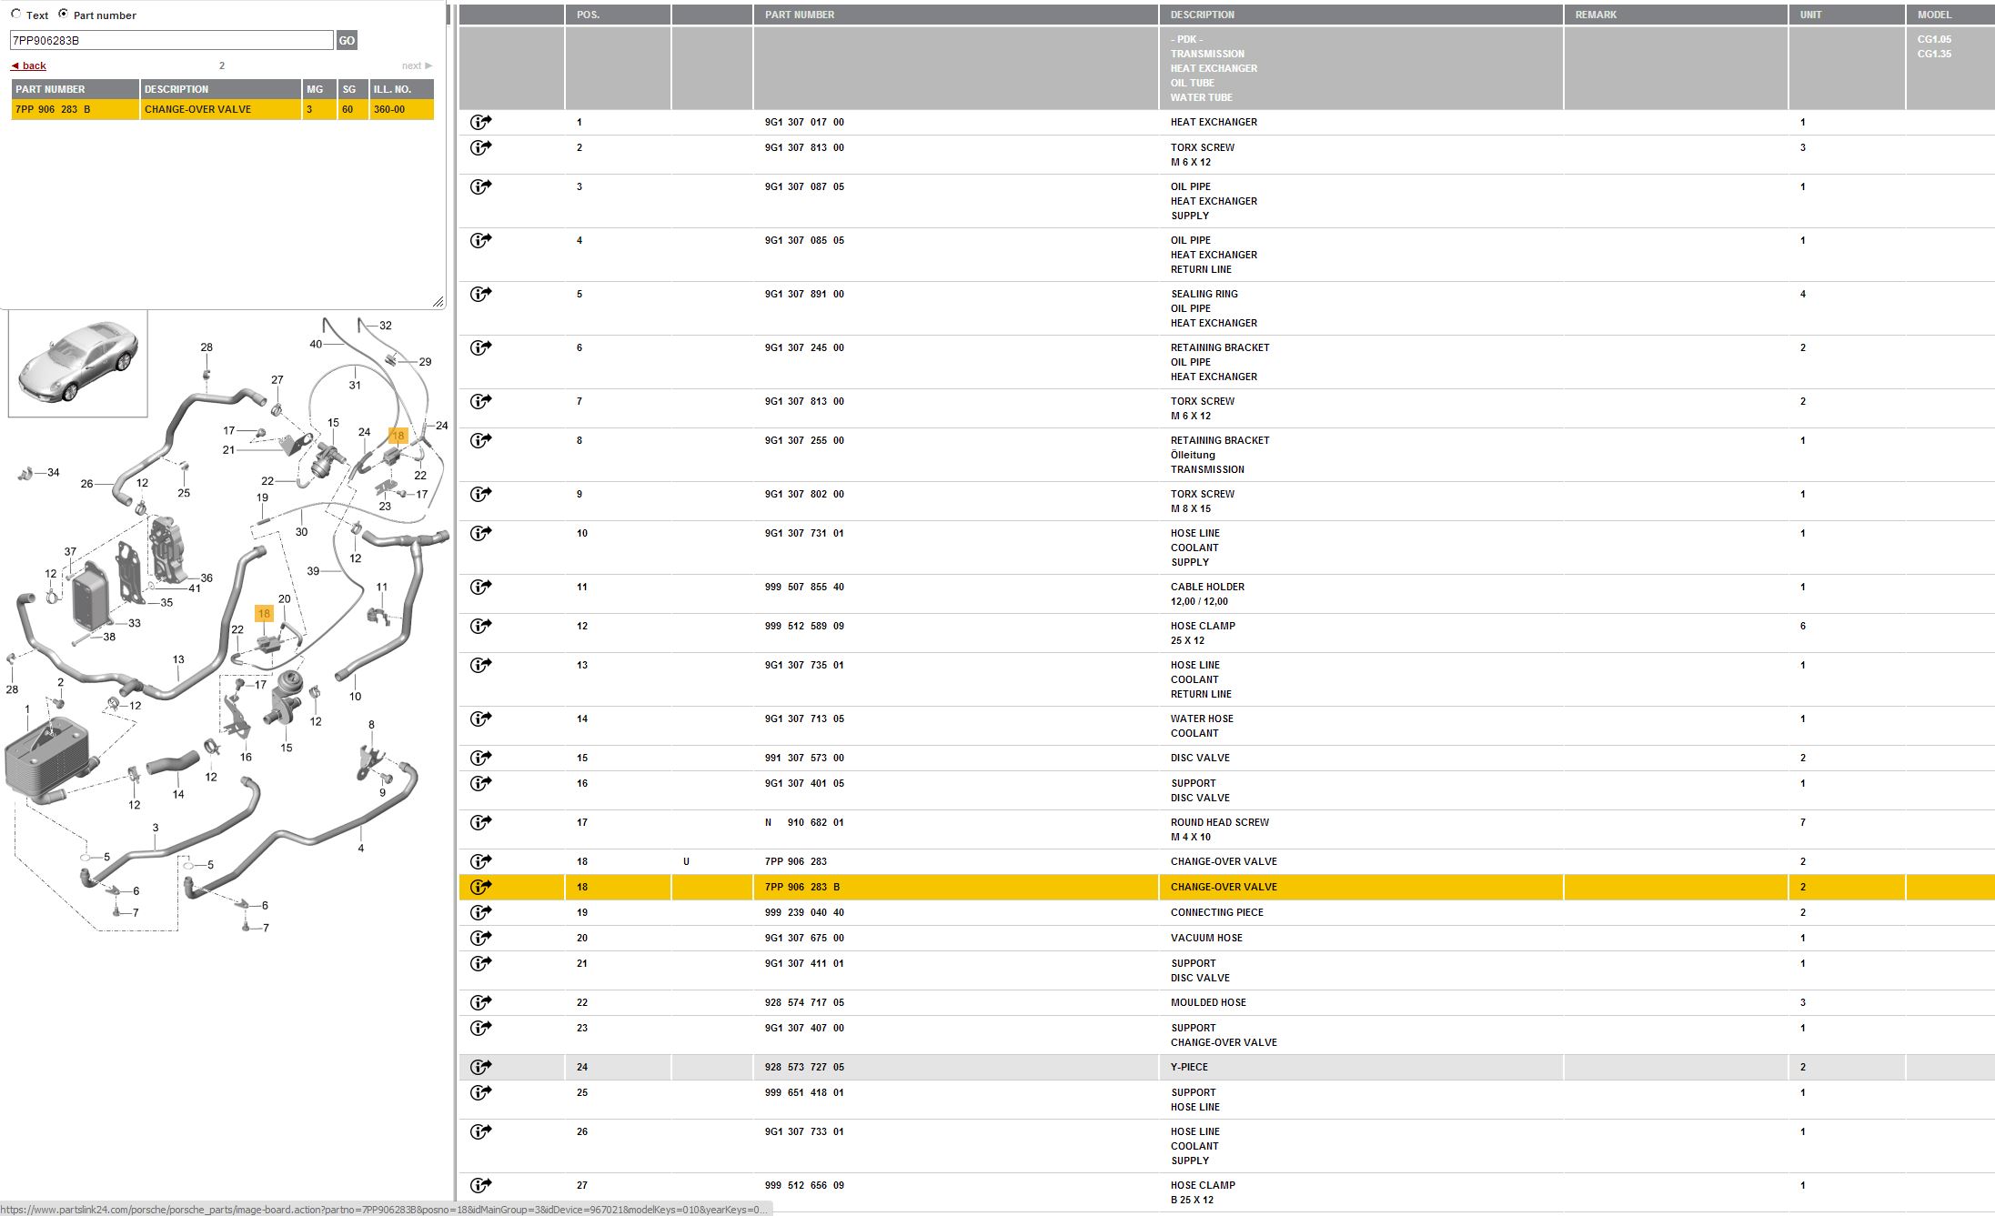Select the Text search radio button
Image resolution: width=1995 pixels, height=1216 pixels.
click(x=15, y=14)
